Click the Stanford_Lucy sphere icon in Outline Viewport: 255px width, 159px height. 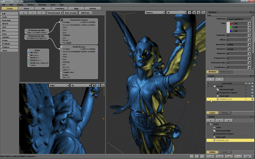tap(214, 140)
